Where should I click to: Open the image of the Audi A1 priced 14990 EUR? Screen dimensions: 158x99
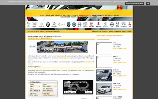click(104, 62)
